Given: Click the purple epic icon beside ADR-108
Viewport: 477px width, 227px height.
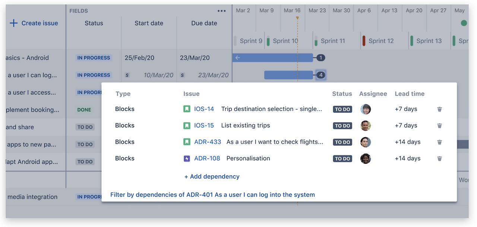Looking at the screenshot, I should point(187,159).
